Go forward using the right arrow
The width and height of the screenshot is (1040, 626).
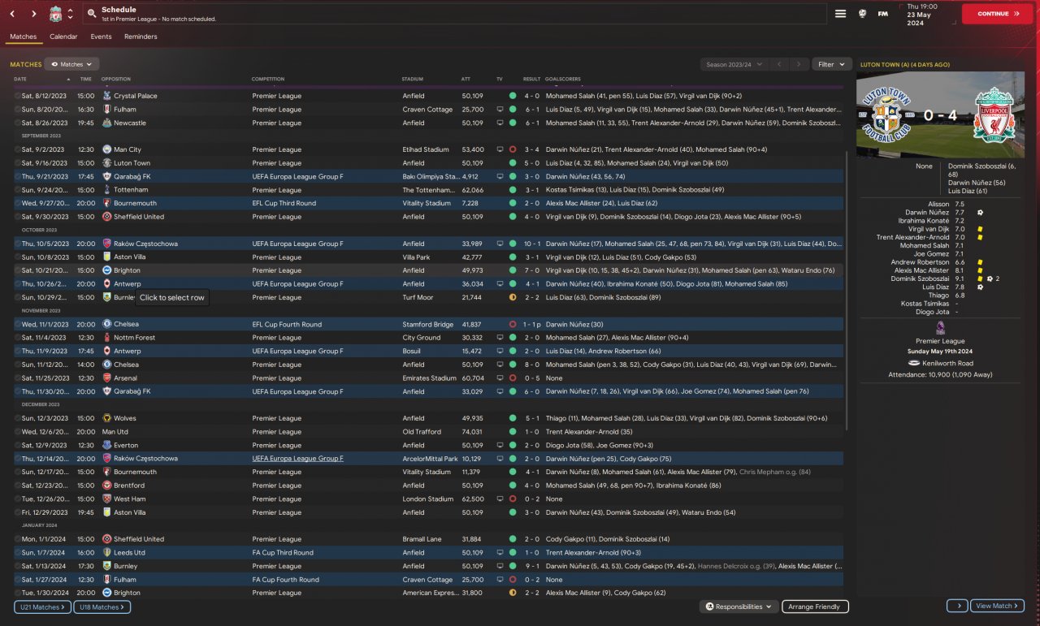pos(33,14)
